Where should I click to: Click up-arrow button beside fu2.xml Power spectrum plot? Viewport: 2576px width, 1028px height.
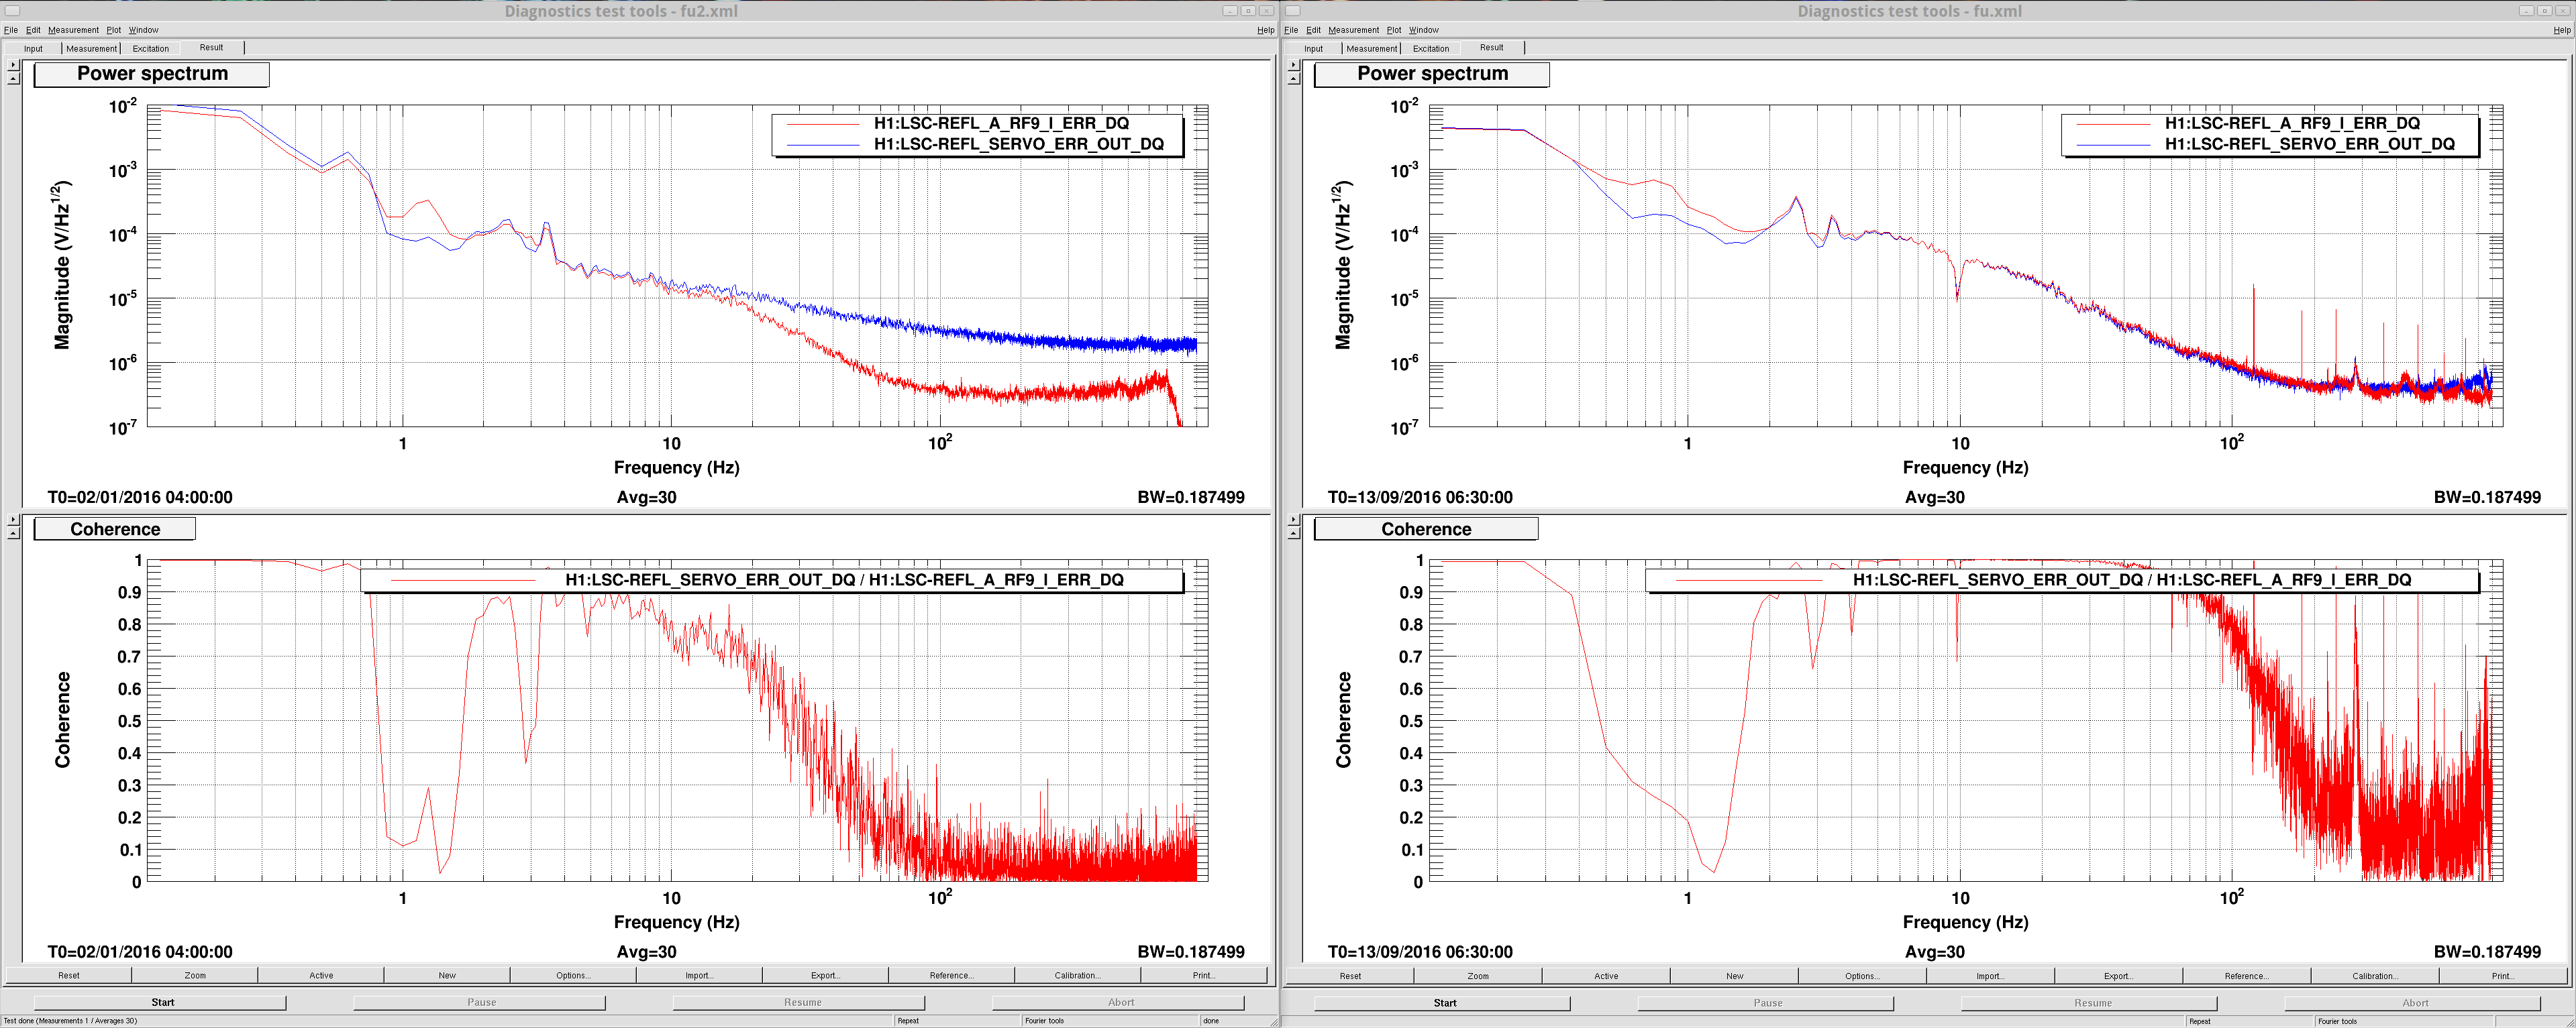coord(13,78)
